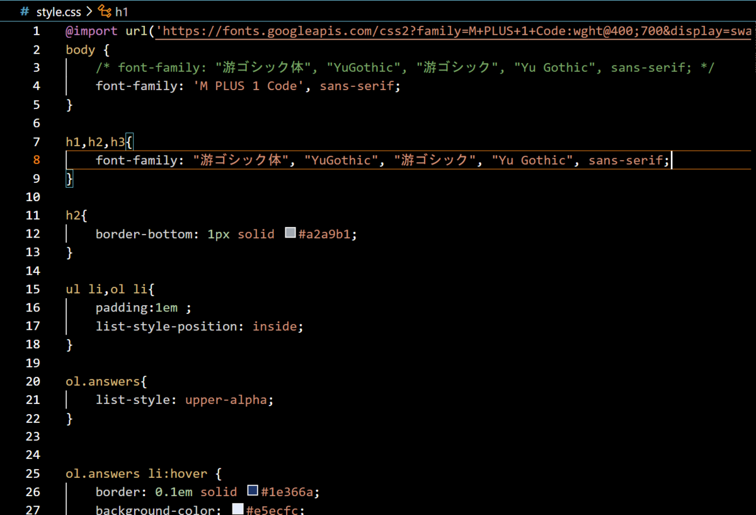756x515 pixels.
Task: Click ol.answers selector on line 20
Action: pos(103,381)
